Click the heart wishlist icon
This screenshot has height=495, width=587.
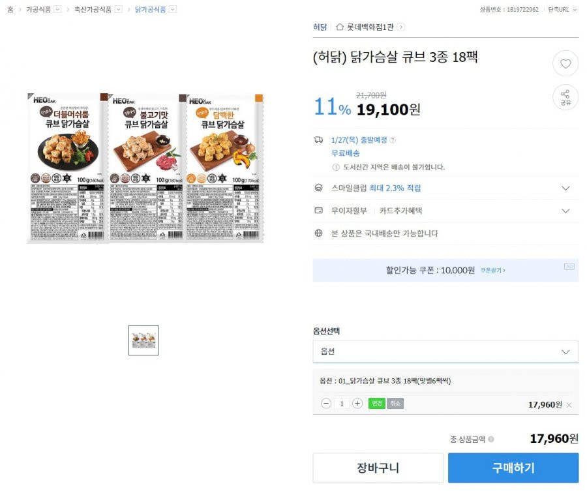pos(565,64)
